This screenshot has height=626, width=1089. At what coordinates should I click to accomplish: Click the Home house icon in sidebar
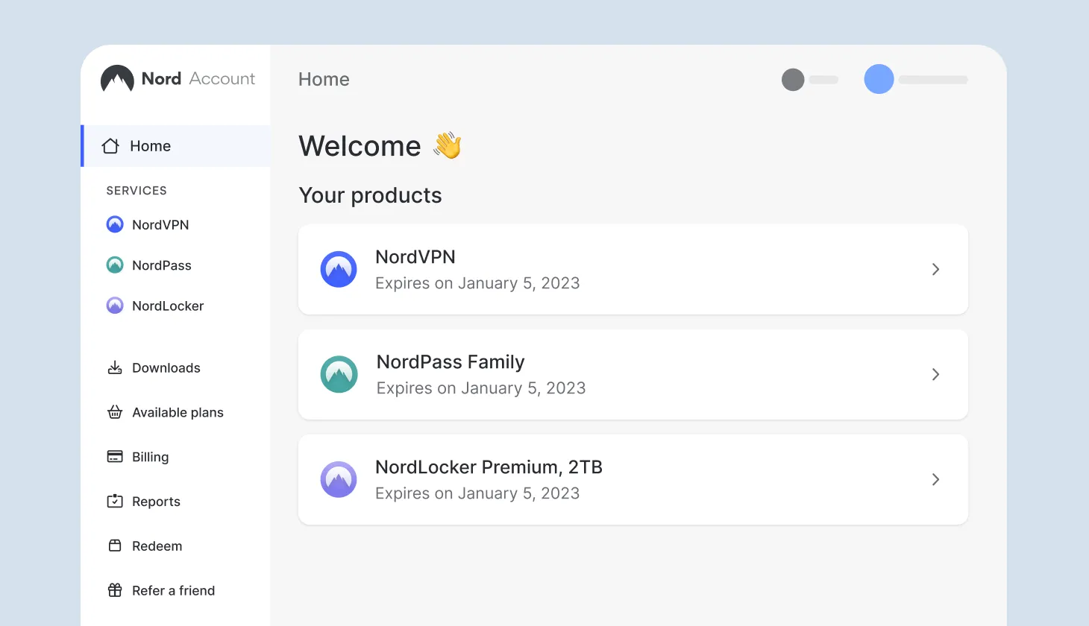point(110,146)
